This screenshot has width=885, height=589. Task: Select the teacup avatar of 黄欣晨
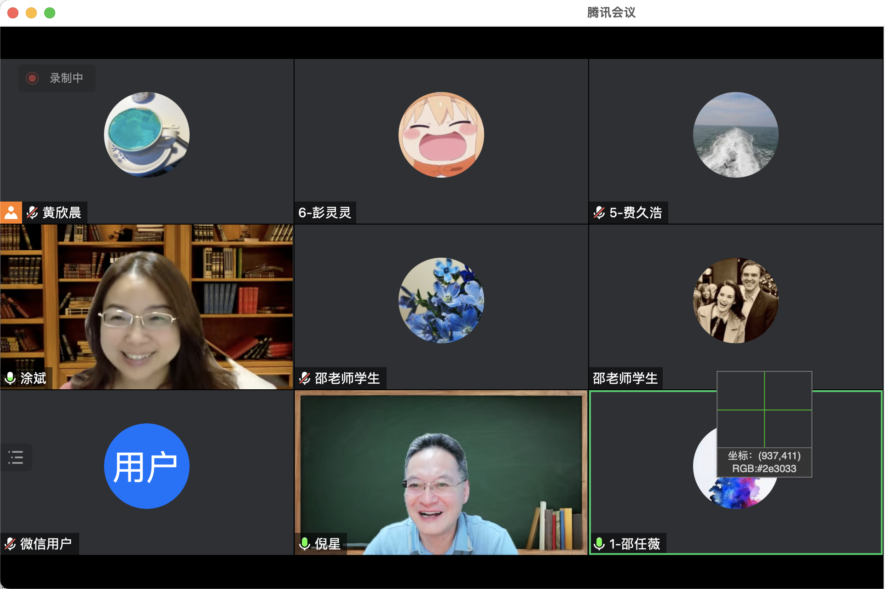147,135
